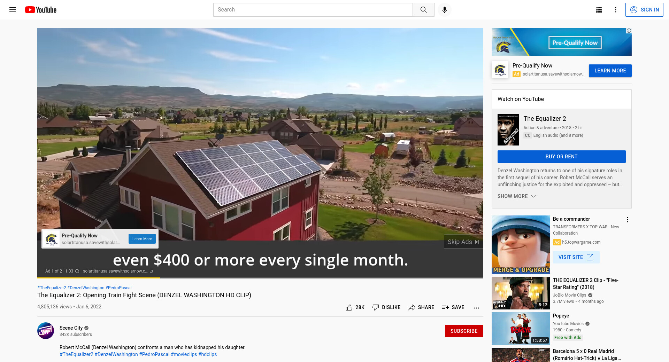Open #TheEqualizer2 hashtag in description

[x=76, y=354]
